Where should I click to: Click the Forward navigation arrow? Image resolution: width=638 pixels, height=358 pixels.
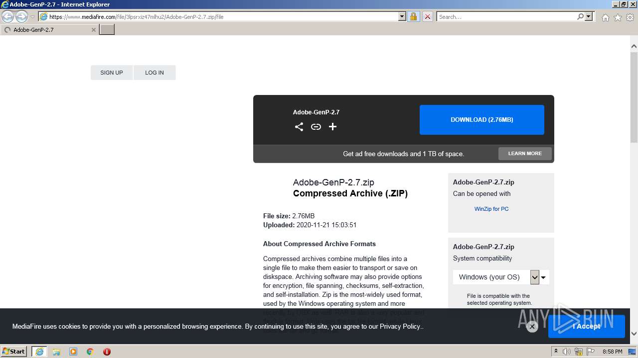click(x=21, y=16)
